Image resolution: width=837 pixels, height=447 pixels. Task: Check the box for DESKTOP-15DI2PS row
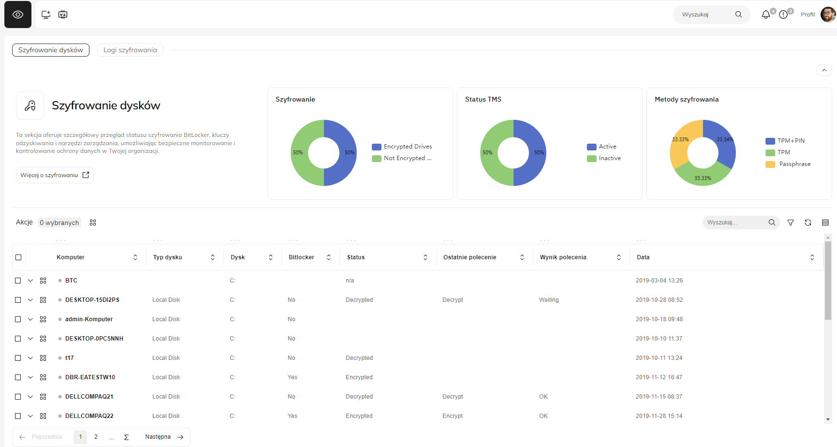[18, 300]
